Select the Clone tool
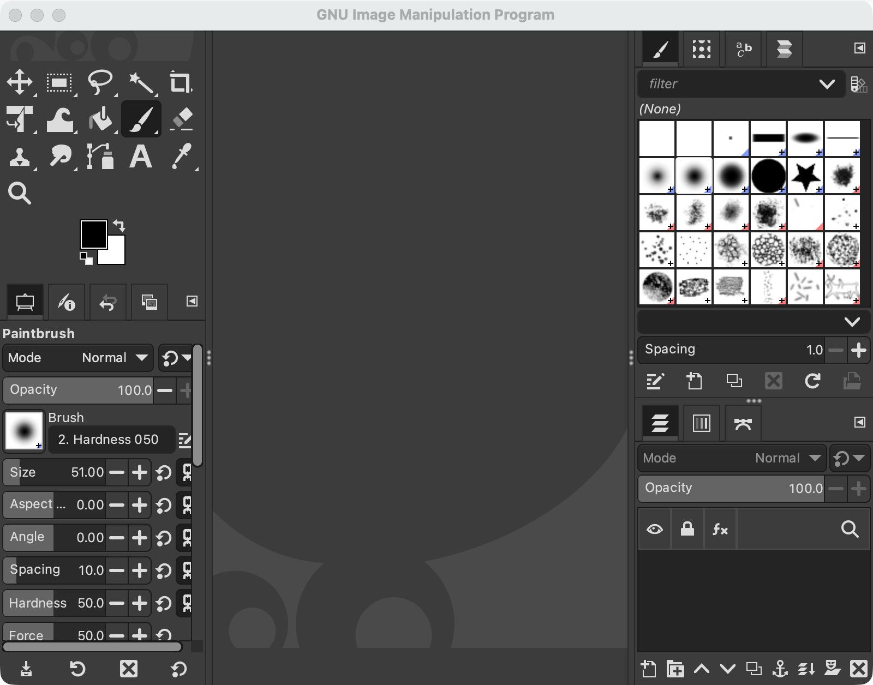This screenshot has height=685, width=873. click(x=20, y=157)
